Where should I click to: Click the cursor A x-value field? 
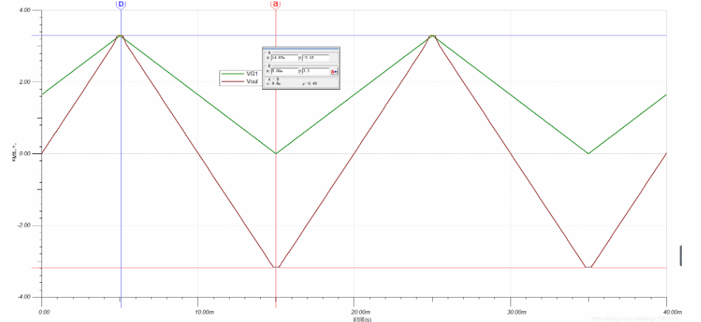tap(284, 57)
